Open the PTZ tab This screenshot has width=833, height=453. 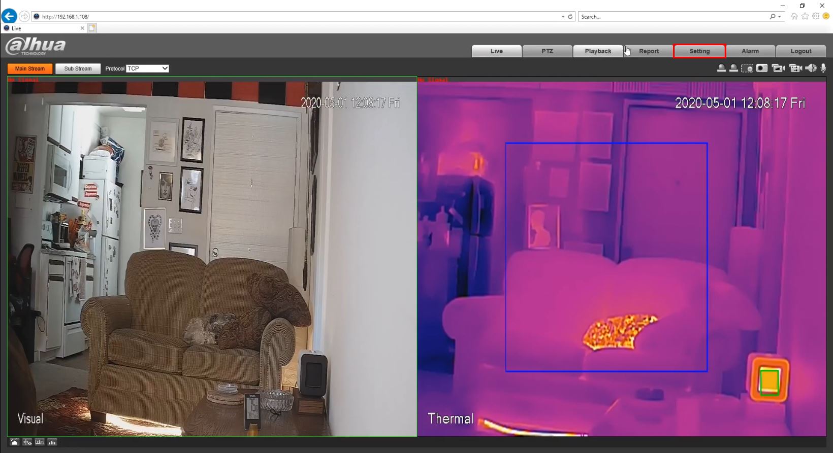pos(548,51)
